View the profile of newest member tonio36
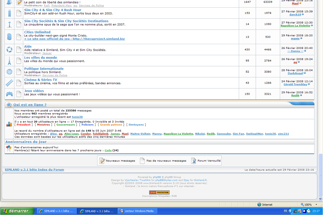 [x=77, y=117]
